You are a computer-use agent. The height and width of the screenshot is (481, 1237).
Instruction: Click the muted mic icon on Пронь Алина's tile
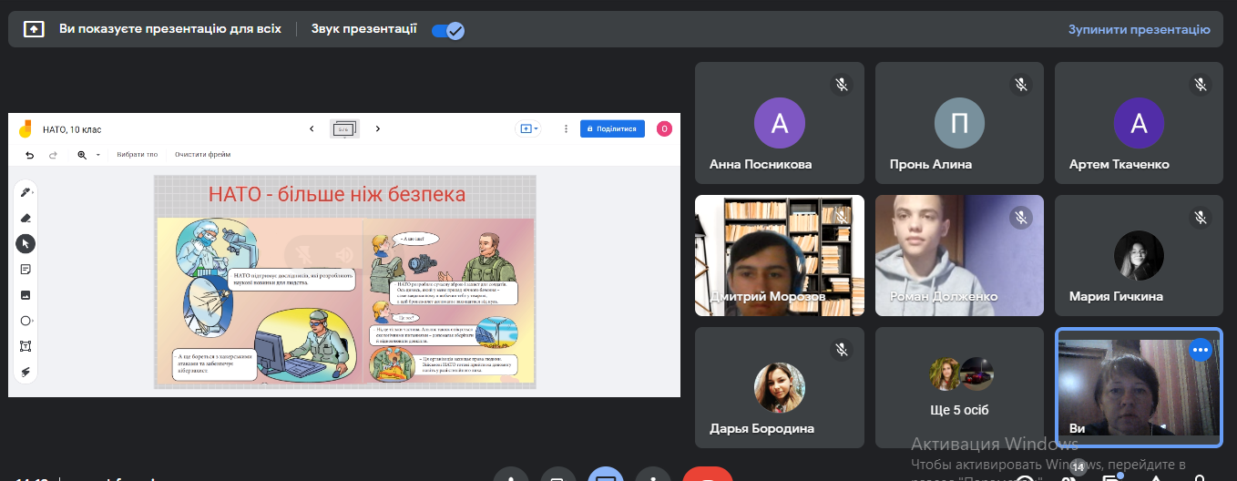coord(1022,85)
